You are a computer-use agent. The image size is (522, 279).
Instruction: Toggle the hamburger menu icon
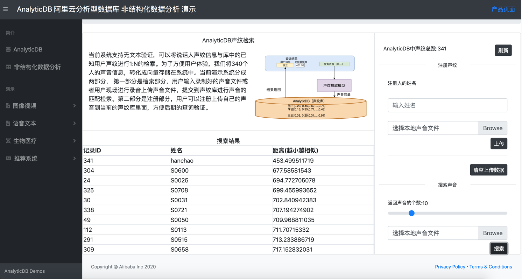tap(5, 9)
